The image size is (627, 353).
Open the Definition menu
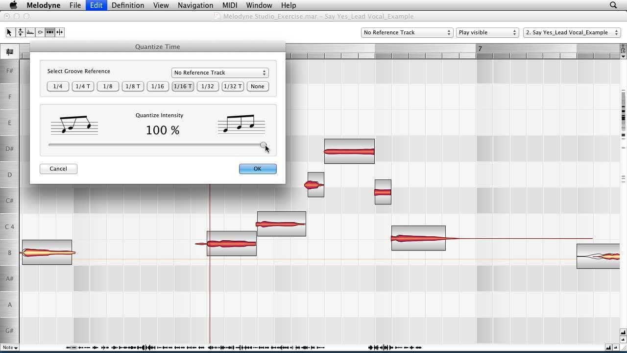[128, 5]
